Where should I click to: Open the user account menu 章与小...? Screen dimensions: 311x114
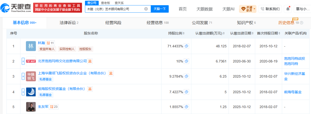click(x=303, y=9)
